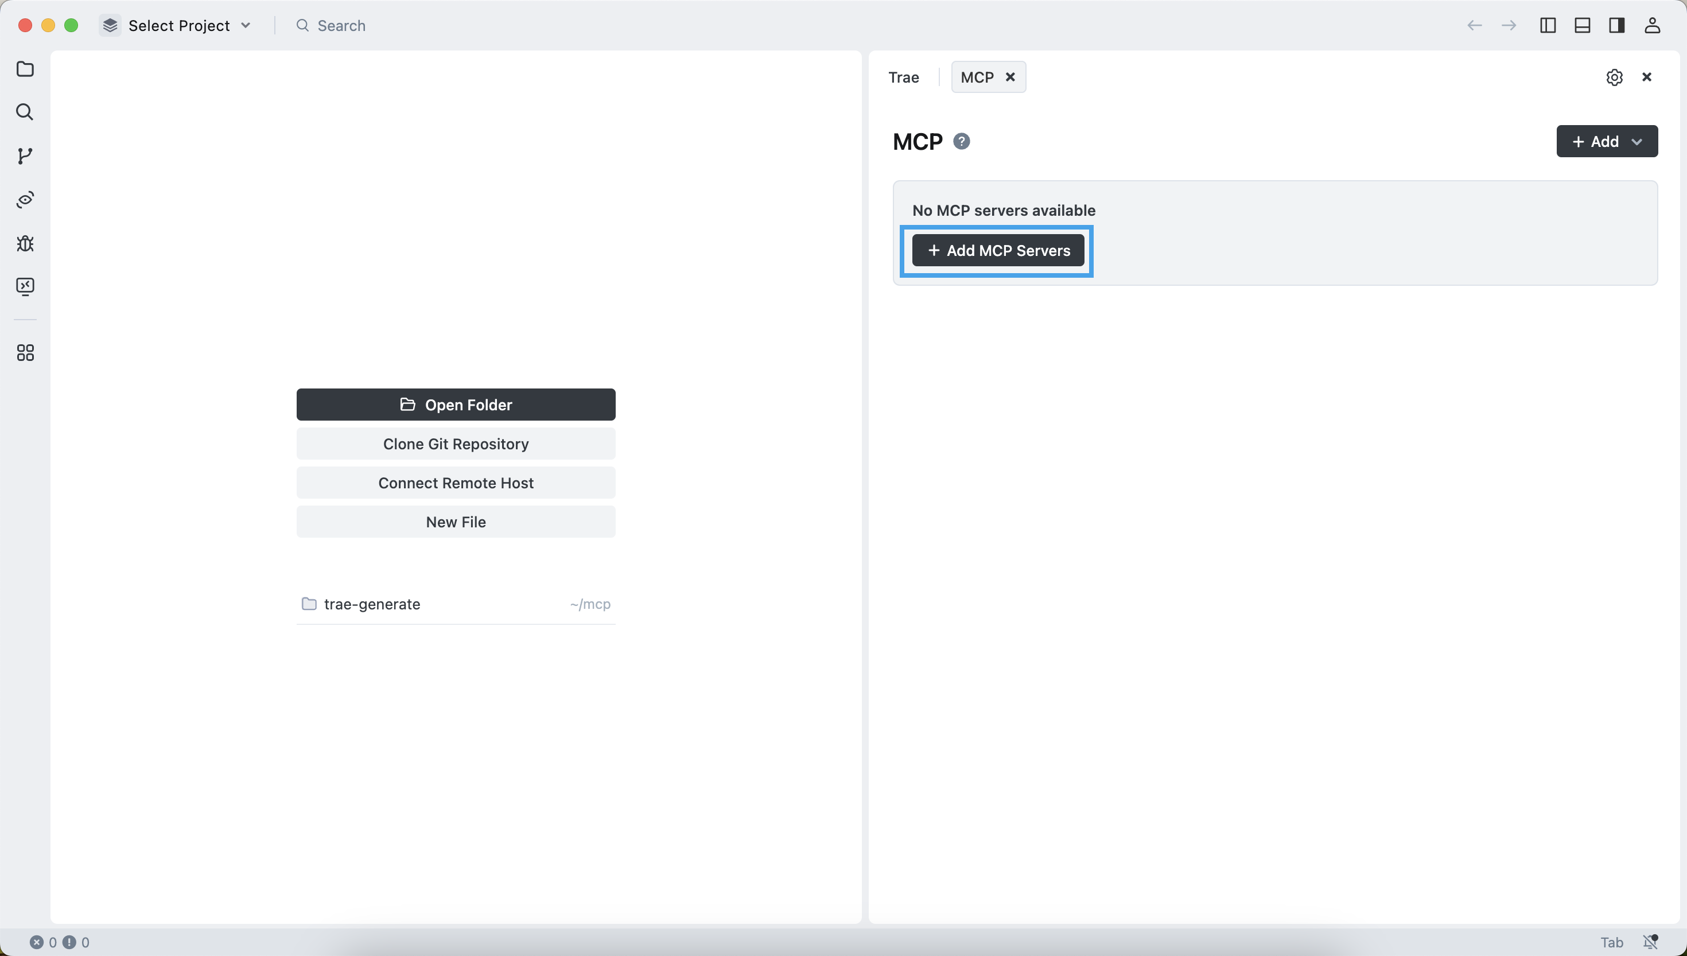Click the Clone Git Repository button
The height and width of the screenshot is (956, 1687).
point(456,444)
